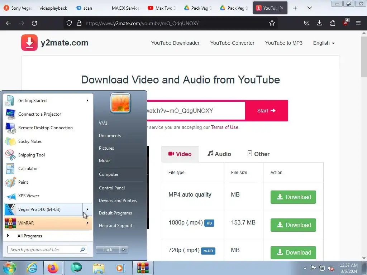This screenshot has width=367, height=275.
Task: Open shutdown options arrow beside Lock
Action: 124,250
